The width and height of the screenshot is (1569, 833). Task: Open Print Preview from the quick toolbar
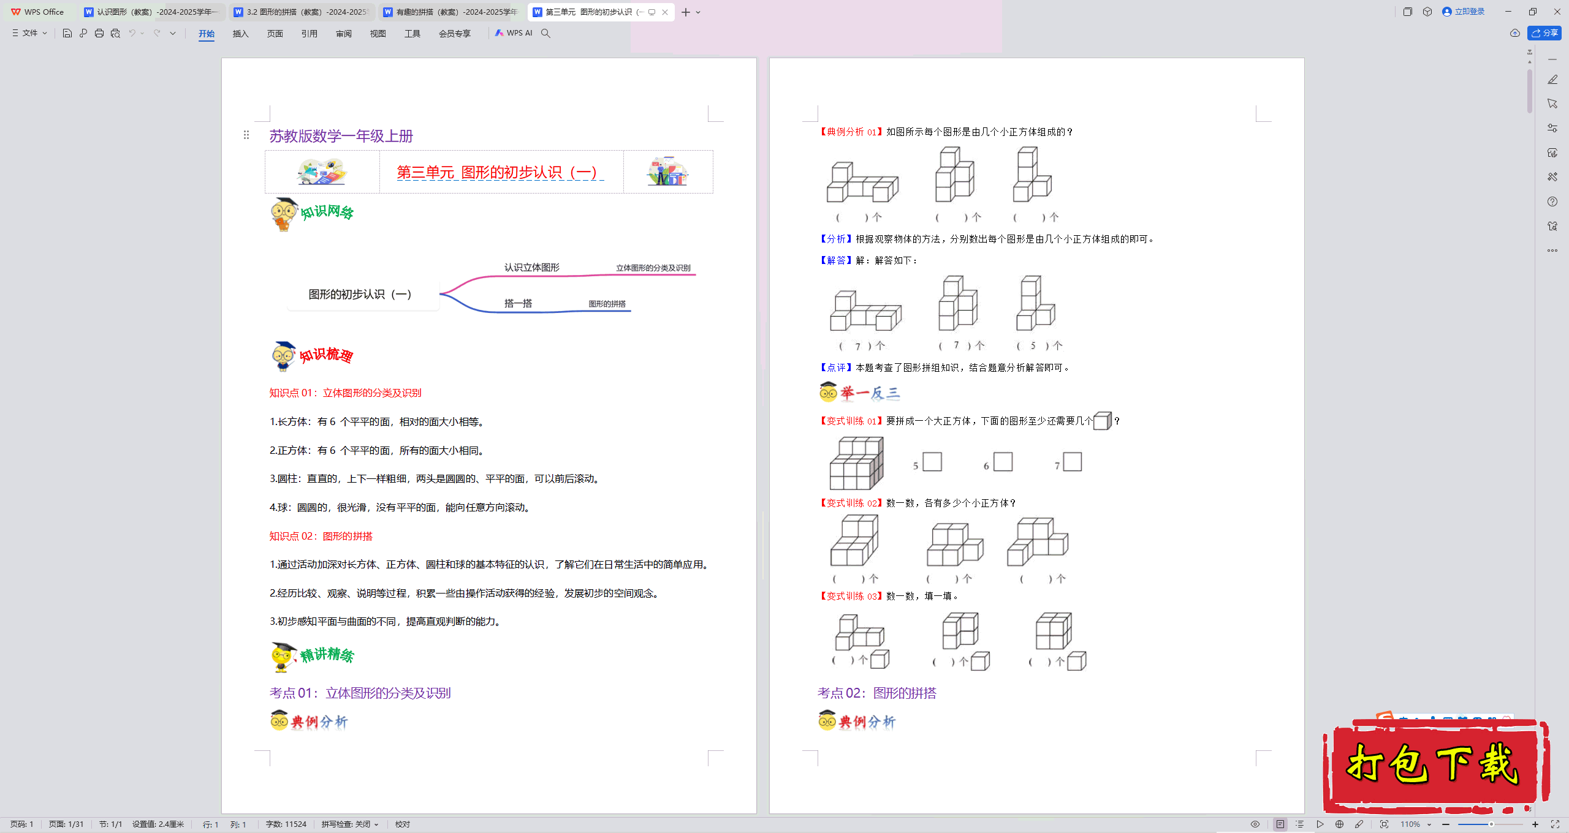click(115, 33)
